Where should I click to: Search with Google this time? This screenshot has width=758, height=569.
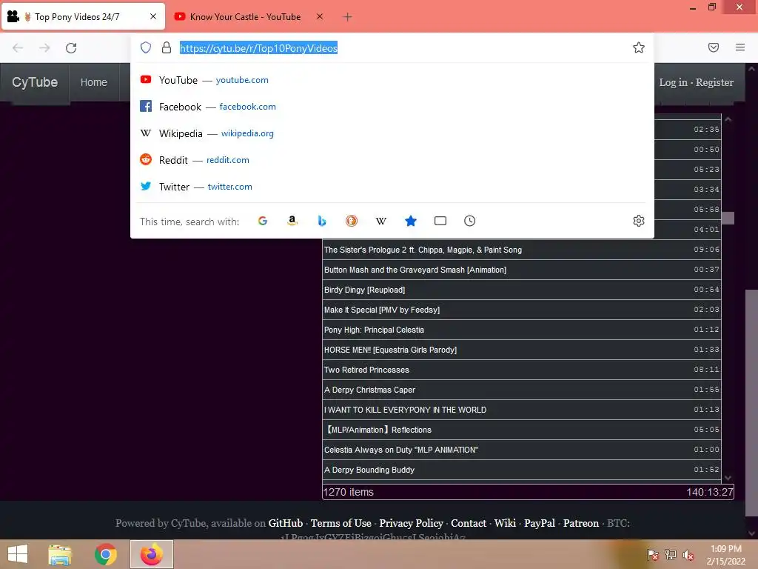(x=263, y=221)
